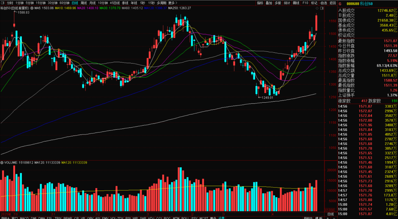Open F10 company information
Screen dimensions: 398x219
click(x=305, y=3)
